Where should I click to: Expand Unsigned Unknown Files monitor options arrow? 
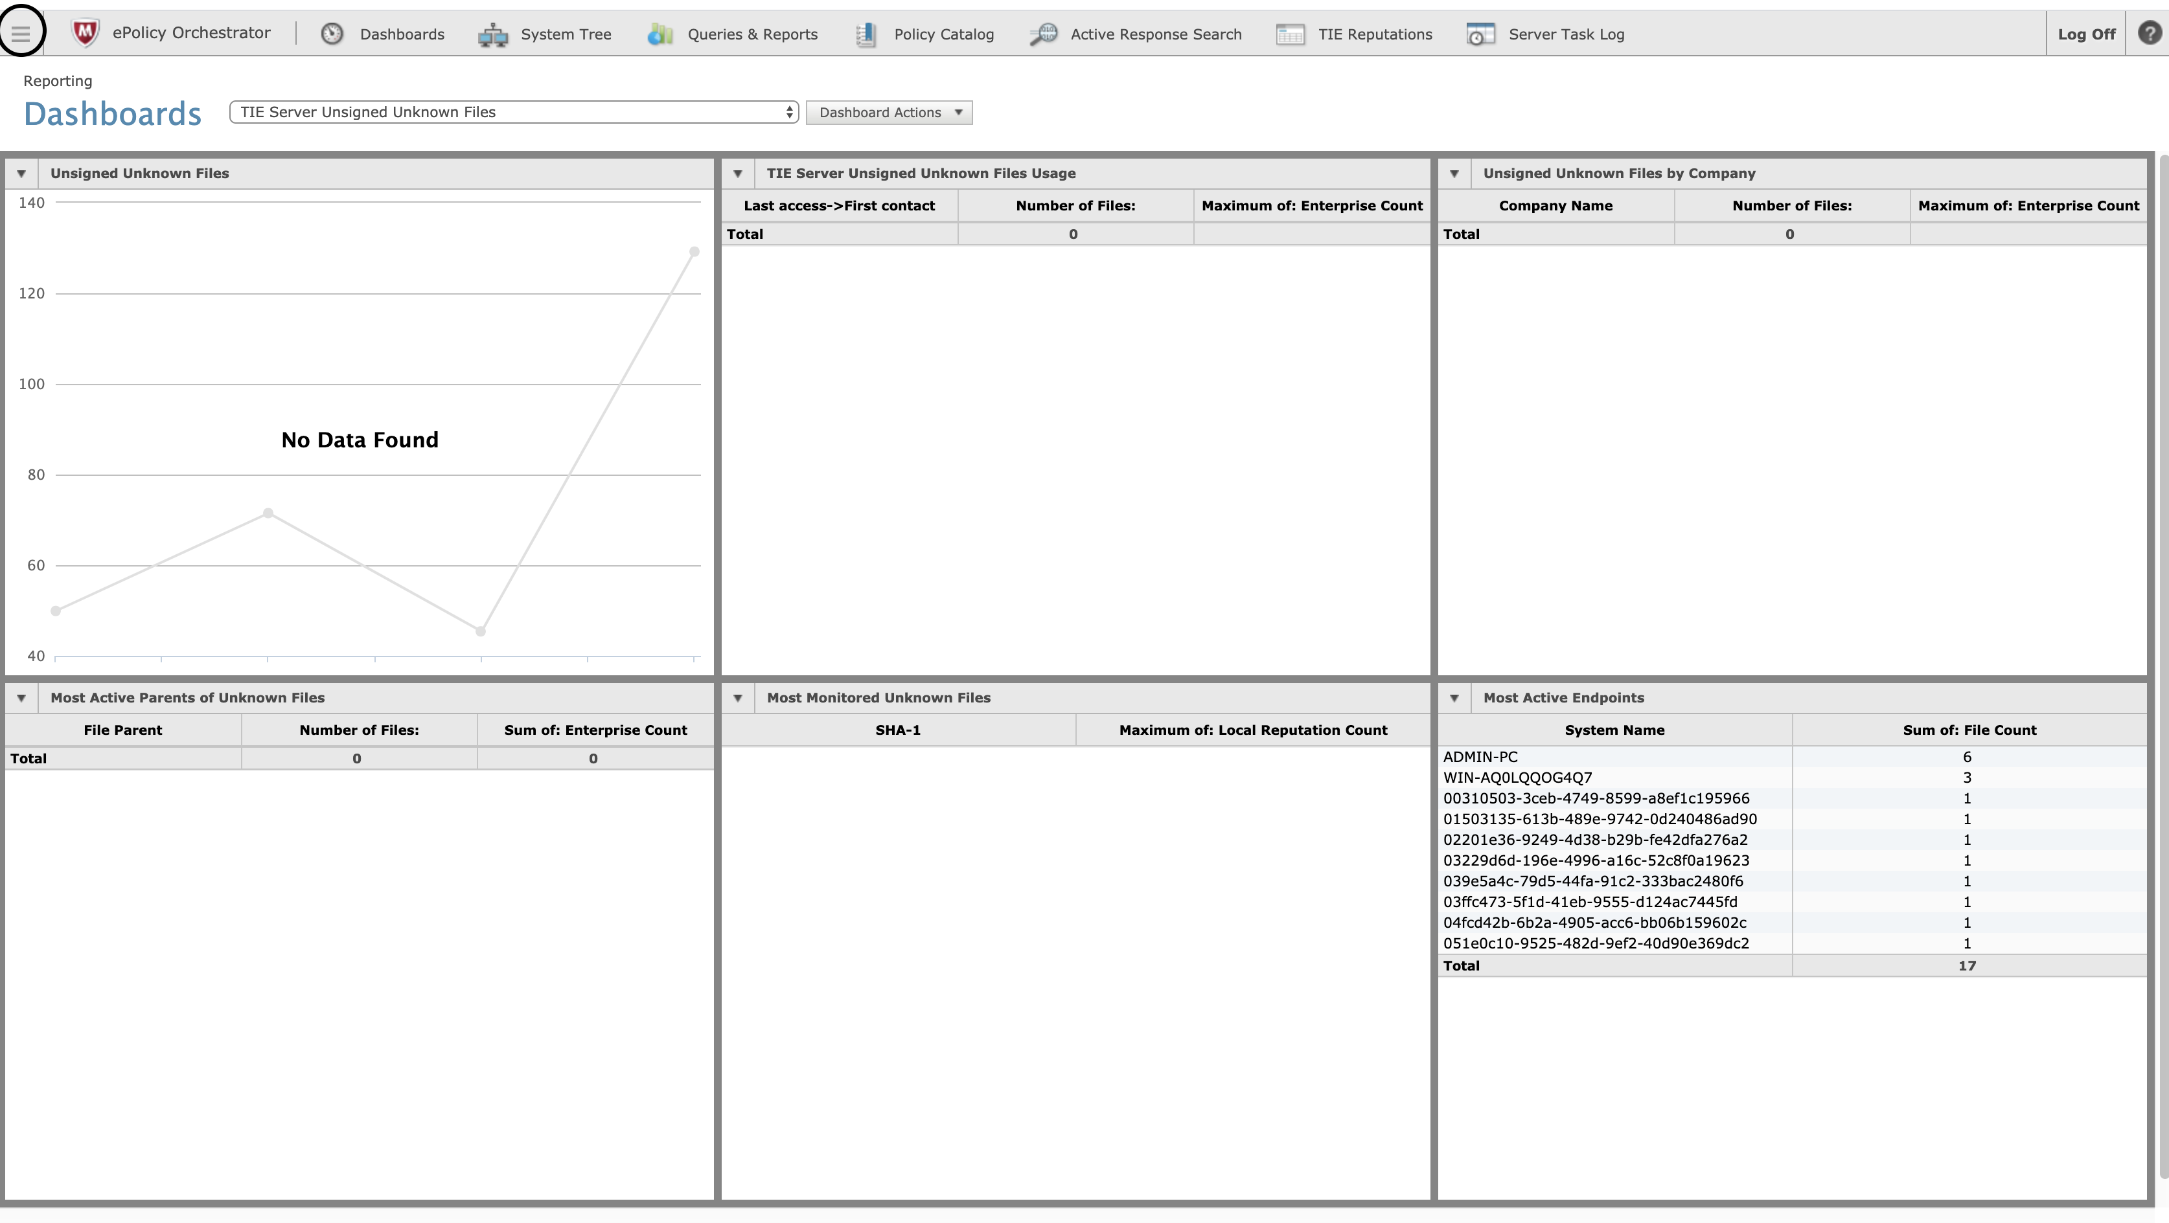coord(21,174)
